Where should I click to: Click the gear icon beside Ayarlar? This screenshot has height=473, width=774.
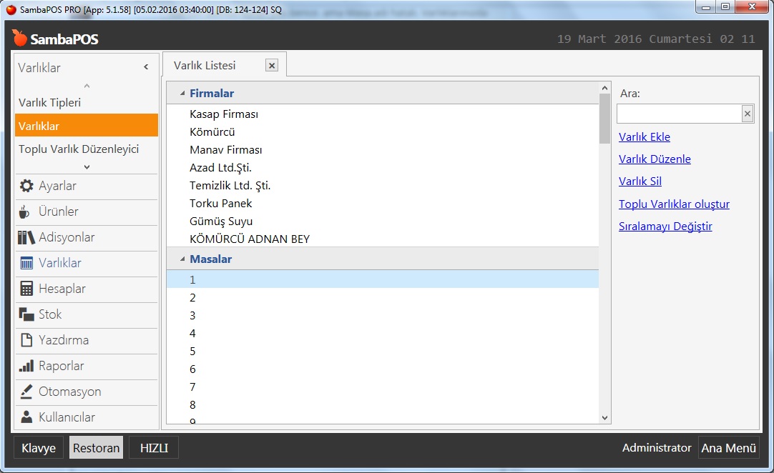tap(26, 186)
